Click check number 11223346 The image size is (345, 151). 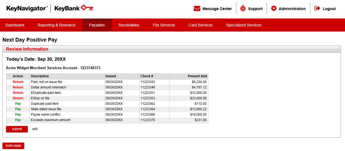coord(148,87)
